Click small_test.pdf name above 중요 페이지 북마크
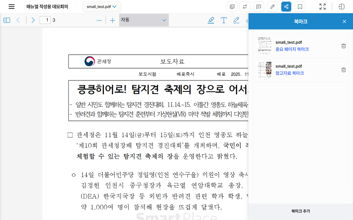The width and height of the screenshot is (353, 220). pyautogui.click(x=289, y=42)
